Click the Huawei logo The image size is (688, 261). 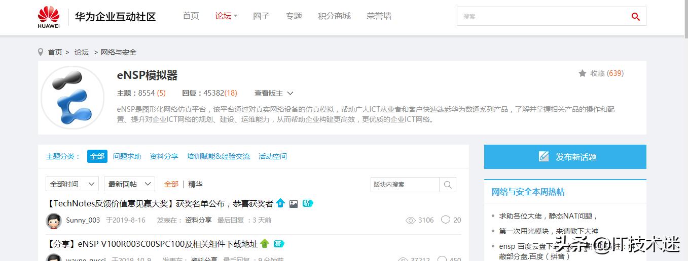49,17
